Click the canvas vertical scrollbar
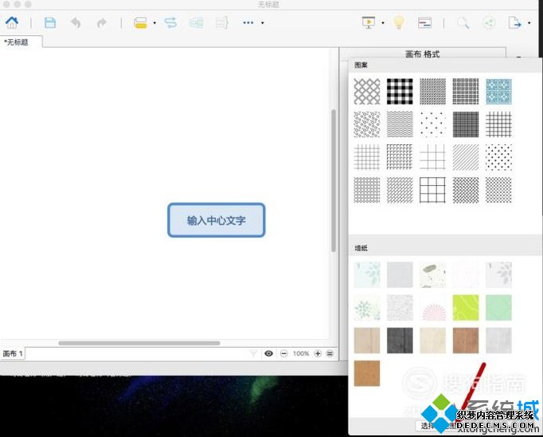The height and width of the screenshot is (437, 543). [x=334, y=180]
